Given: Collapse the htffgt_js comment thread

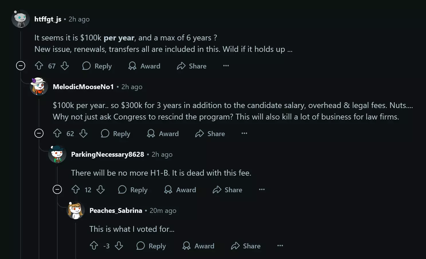Looking at the screenshot, I should pos(21,66).
